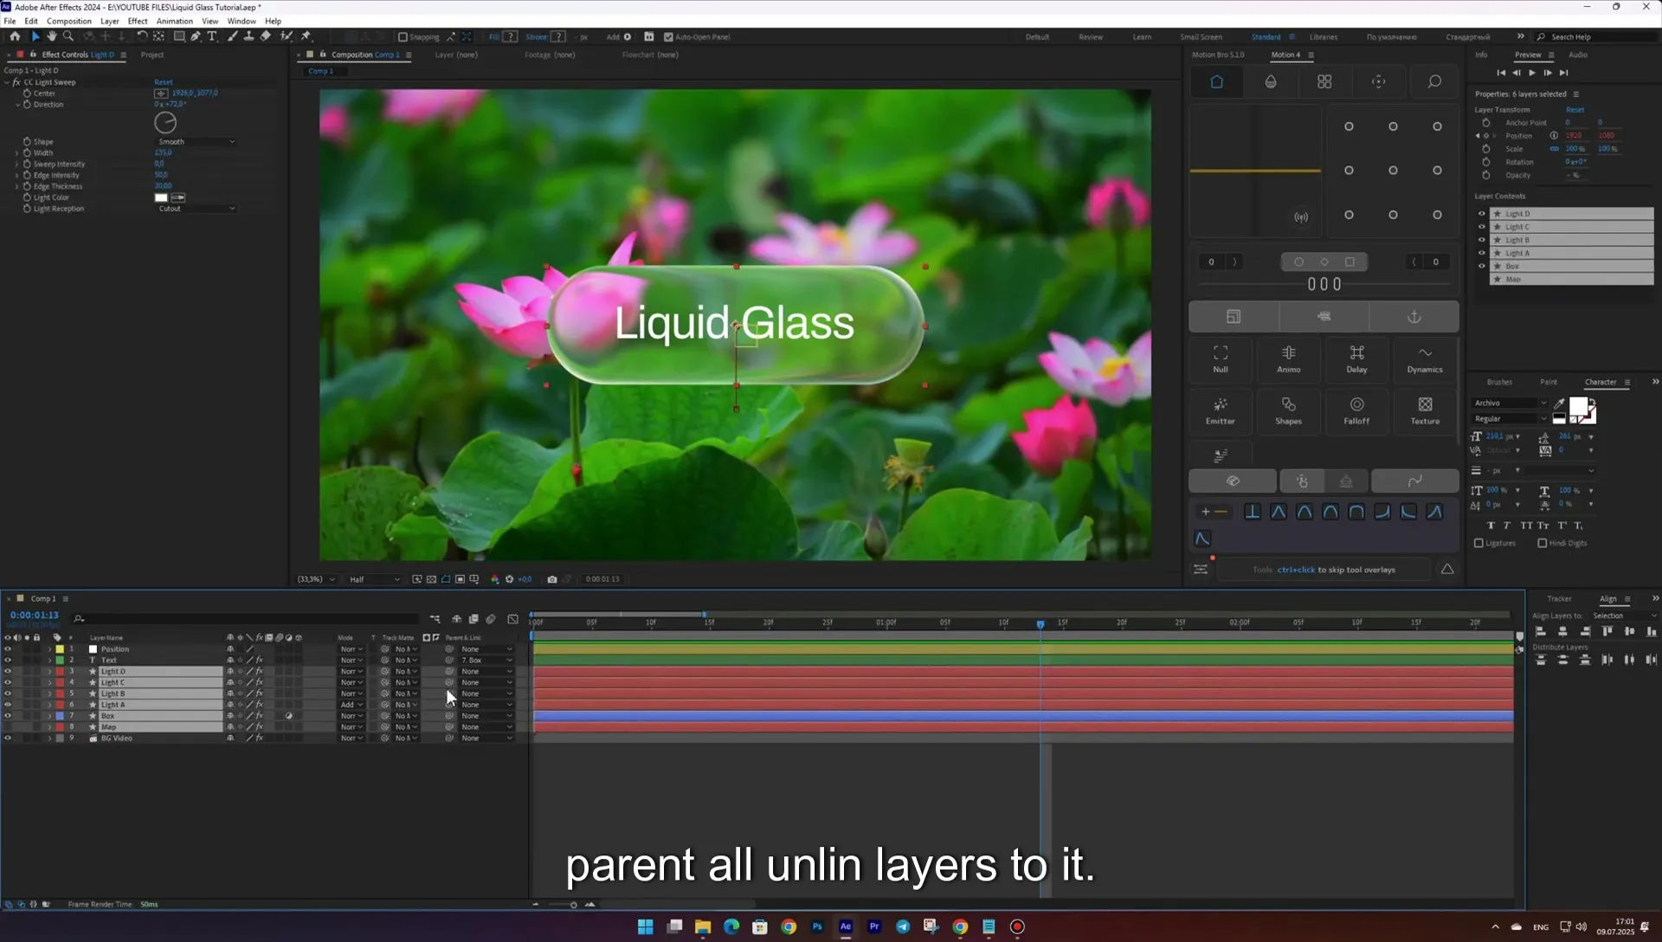Reset the CC Light Sweep effect
This screenshot has height=942, width=1662.
coord(164,82)
